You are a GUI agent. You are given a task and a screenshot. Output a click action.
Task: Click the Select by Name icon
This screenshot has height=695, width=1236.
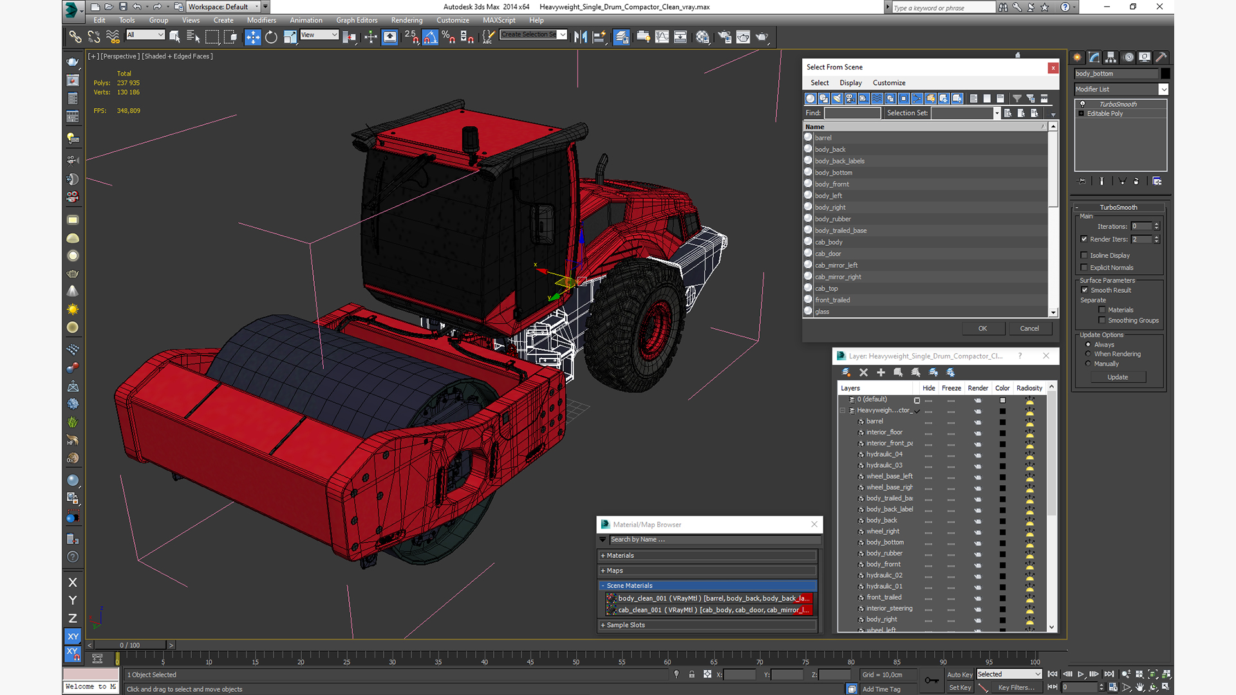click(x=193, y=37)
